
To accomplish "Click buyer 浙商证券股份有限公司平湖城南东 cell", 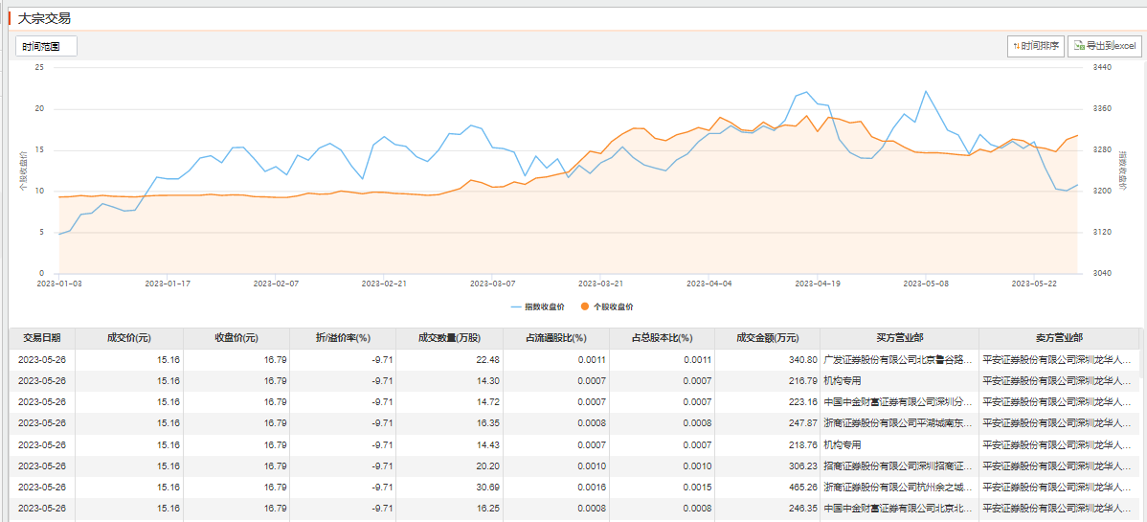I will pyautogui.click(x=899, y=423).
